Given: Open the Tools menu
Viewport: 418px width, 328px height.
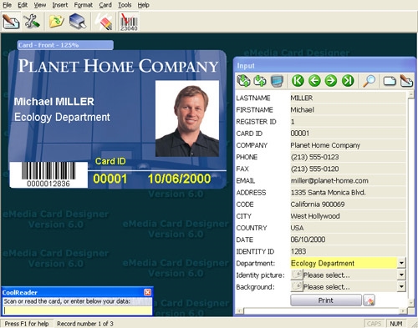Looking at the screenshot, I should pyautogui.click(x=125, y=5).
